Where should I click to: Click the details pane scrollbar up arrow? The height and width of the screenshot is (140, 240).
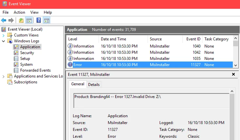232,91
